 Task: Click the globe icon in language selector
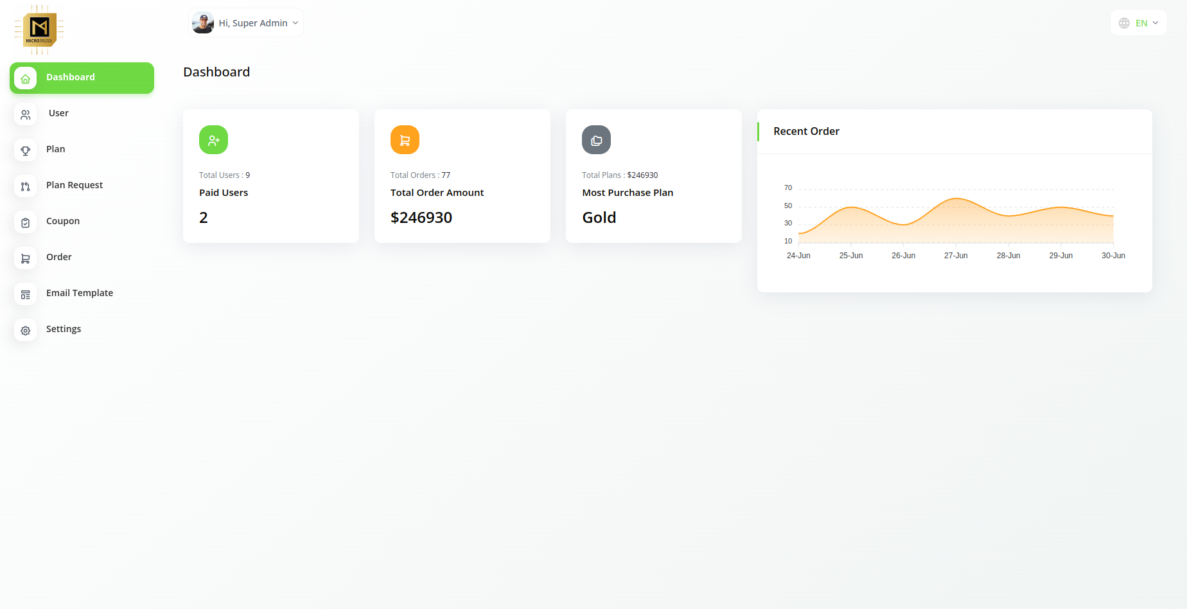click(1124, 23)
